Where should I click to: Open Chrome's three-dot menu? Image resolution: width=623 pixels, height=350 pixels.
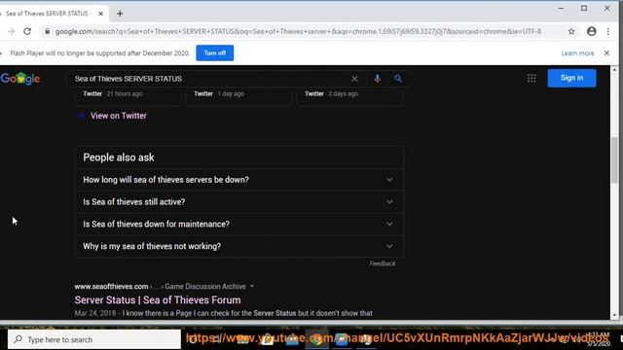(x=607, y=31)
